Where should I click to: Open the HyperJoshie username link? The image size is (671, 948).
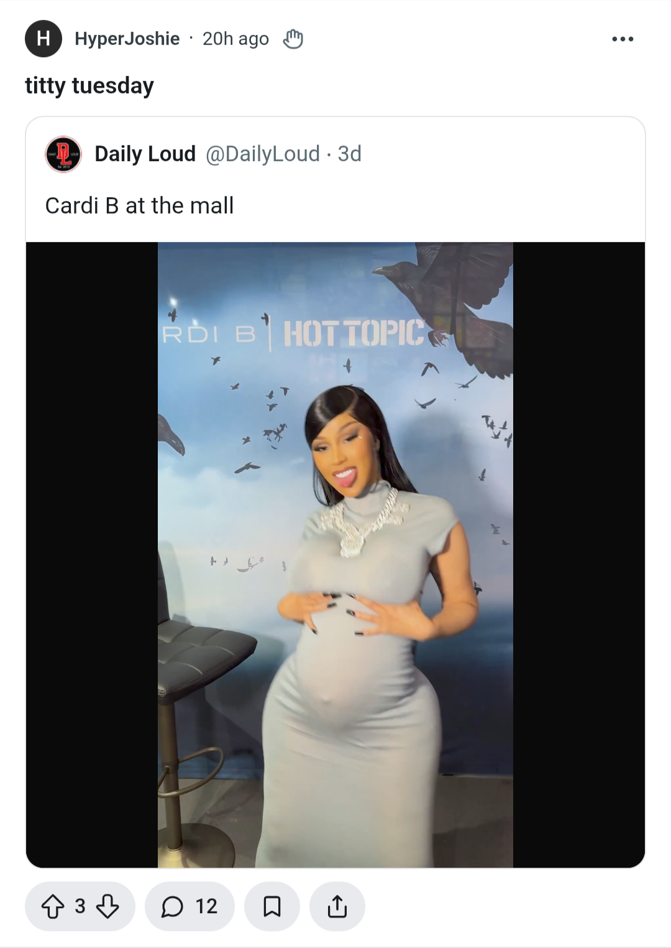pos(127,39)
